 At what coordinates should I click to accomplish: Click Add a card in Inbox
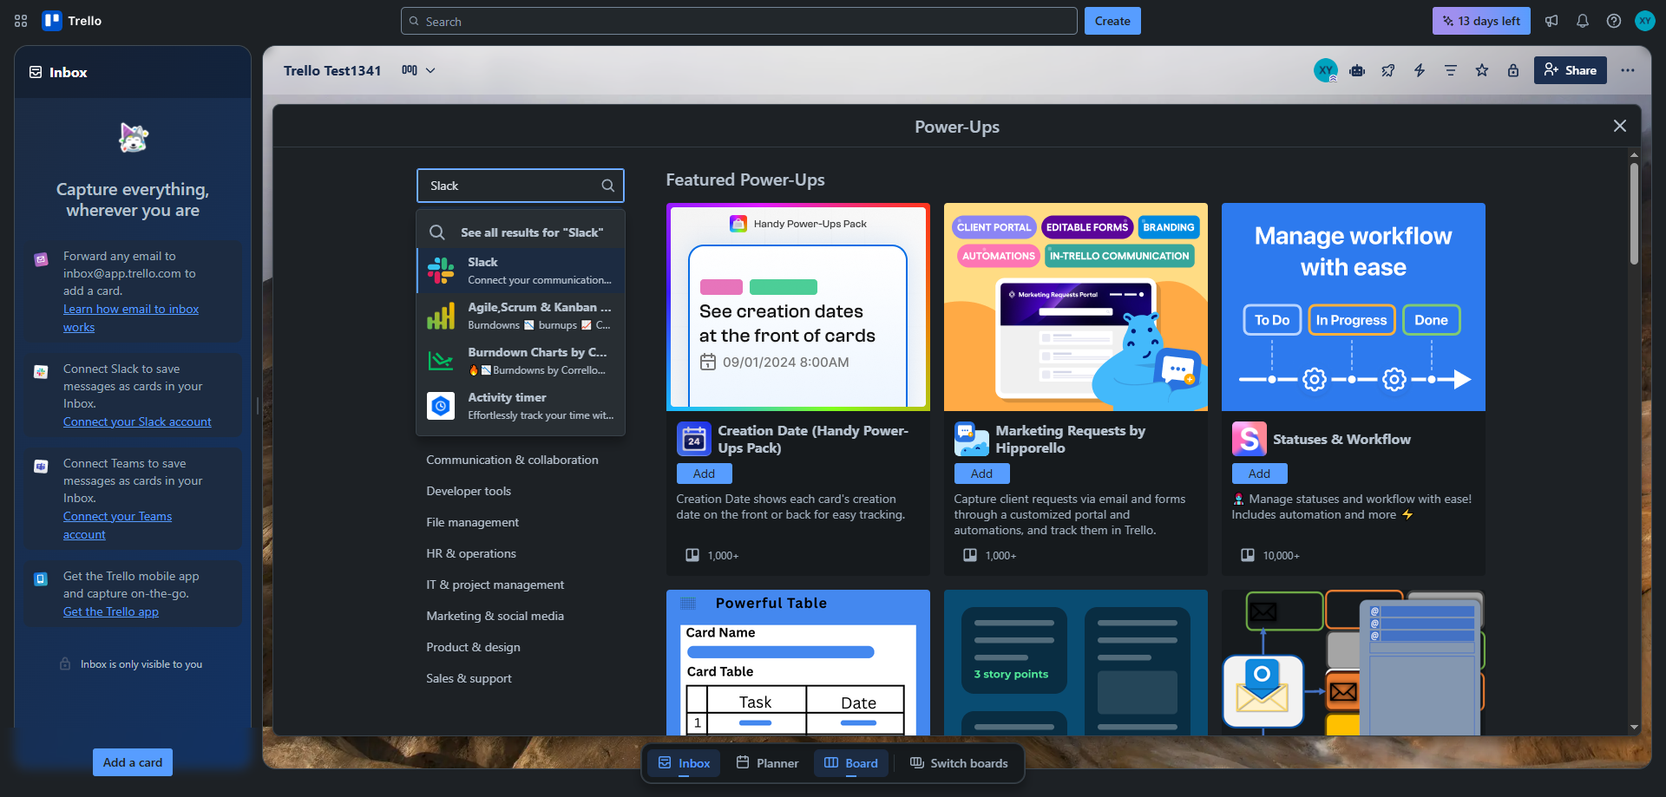(x=133, y=762)
